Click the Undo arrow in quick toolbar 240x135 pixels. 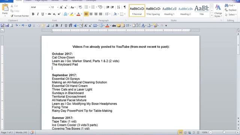click(23, 25)
